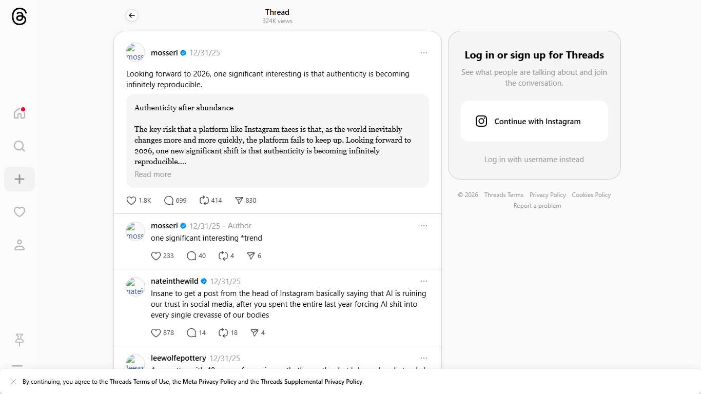Like nateinthewild's reply with 878 likes
The image size is (701, 394).
point(156,333)
